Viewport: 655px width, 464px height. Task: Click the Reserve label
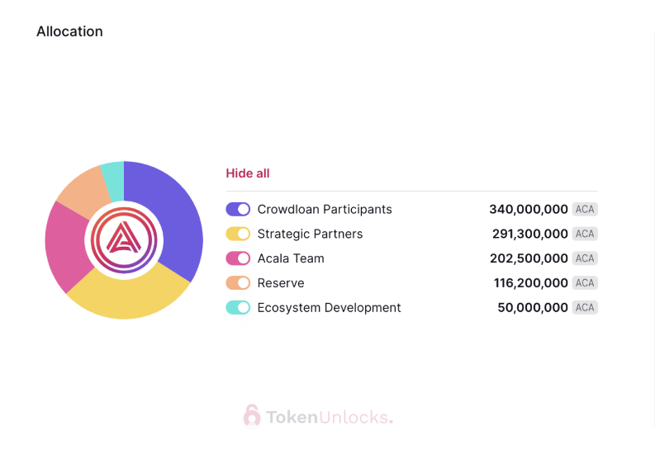[281, 283]
